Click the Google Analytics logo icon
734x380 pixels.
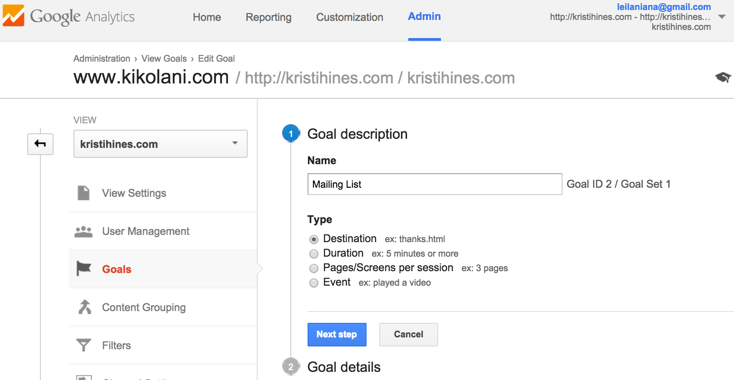(x=13, y=16)
